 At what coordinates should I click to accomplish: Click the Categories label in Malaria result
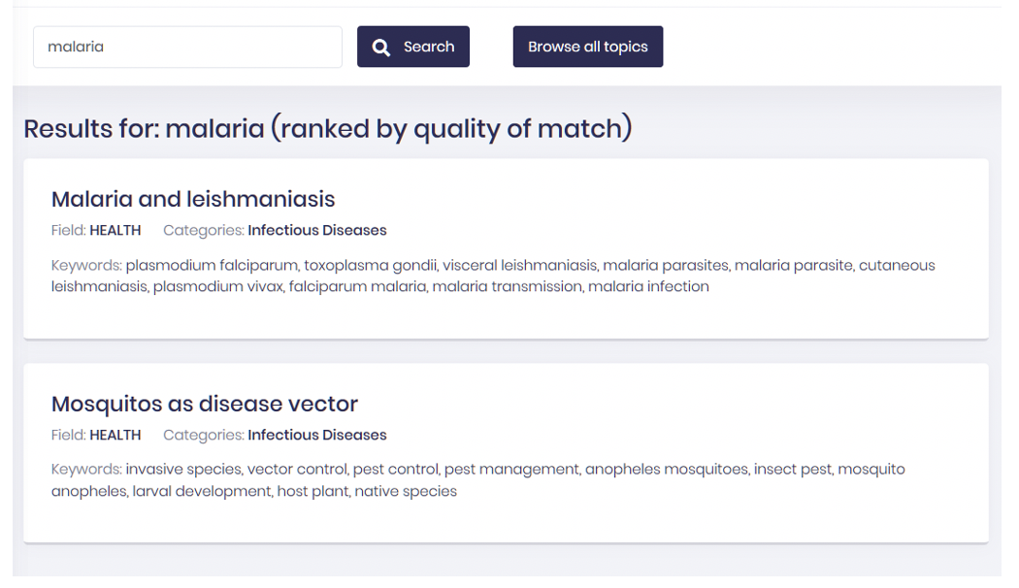[x=204, y=230]
